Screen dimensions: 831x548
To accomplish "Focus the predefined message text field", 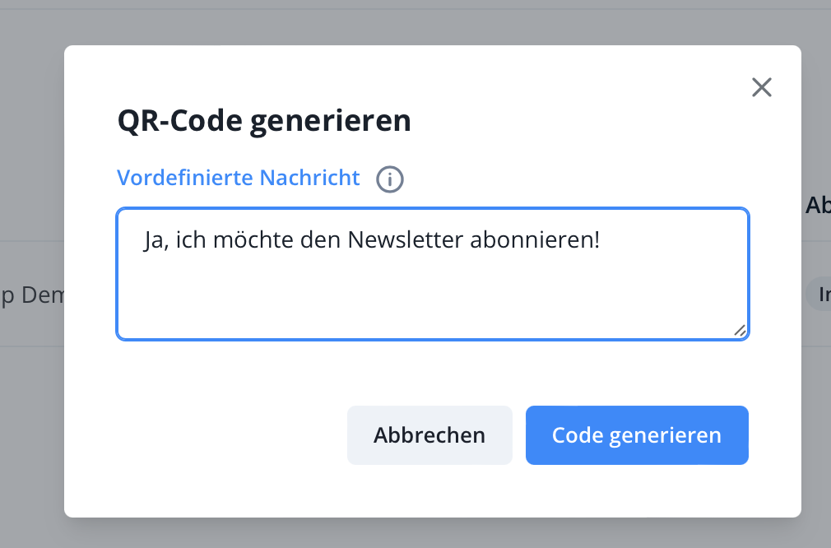I will pyautogui.click(x=432, y=288).
